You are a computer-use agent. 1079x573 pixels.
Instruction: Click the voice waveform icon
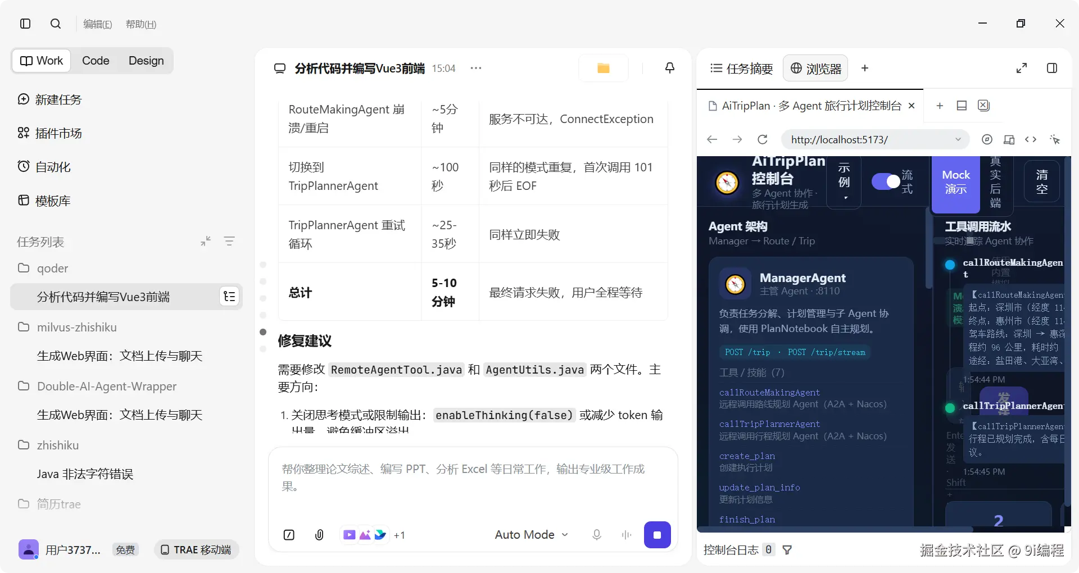pyautogui.click(x=627, y=535)
